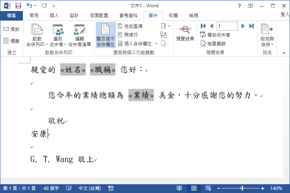Screen dimensions: 290x193
Task: Open 完成與合併 dropdown
Action: click(267, 35)
